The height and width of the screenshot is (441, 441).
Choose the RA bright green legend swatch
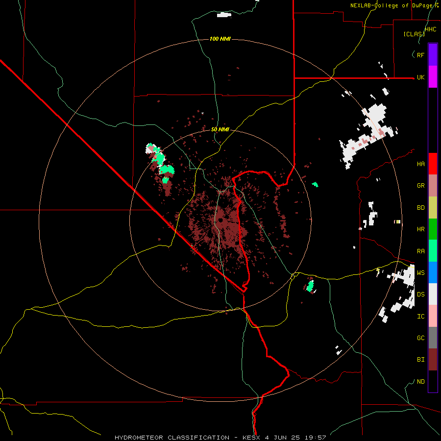tap(433, 251)
